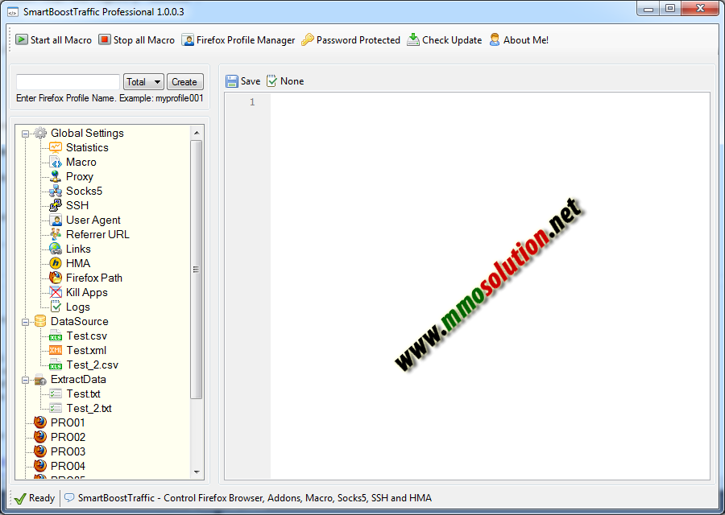Click the status bar speech bubble icon
This screenshot has width=725, height=515.
69,498
